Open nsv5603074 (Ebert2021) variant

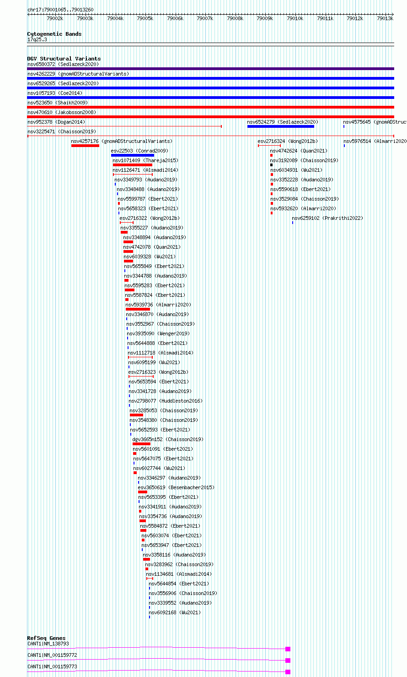[171, 535]
